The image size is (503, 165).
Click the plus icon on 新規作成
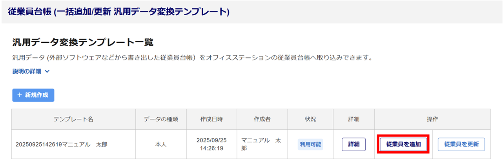[20, 95]
